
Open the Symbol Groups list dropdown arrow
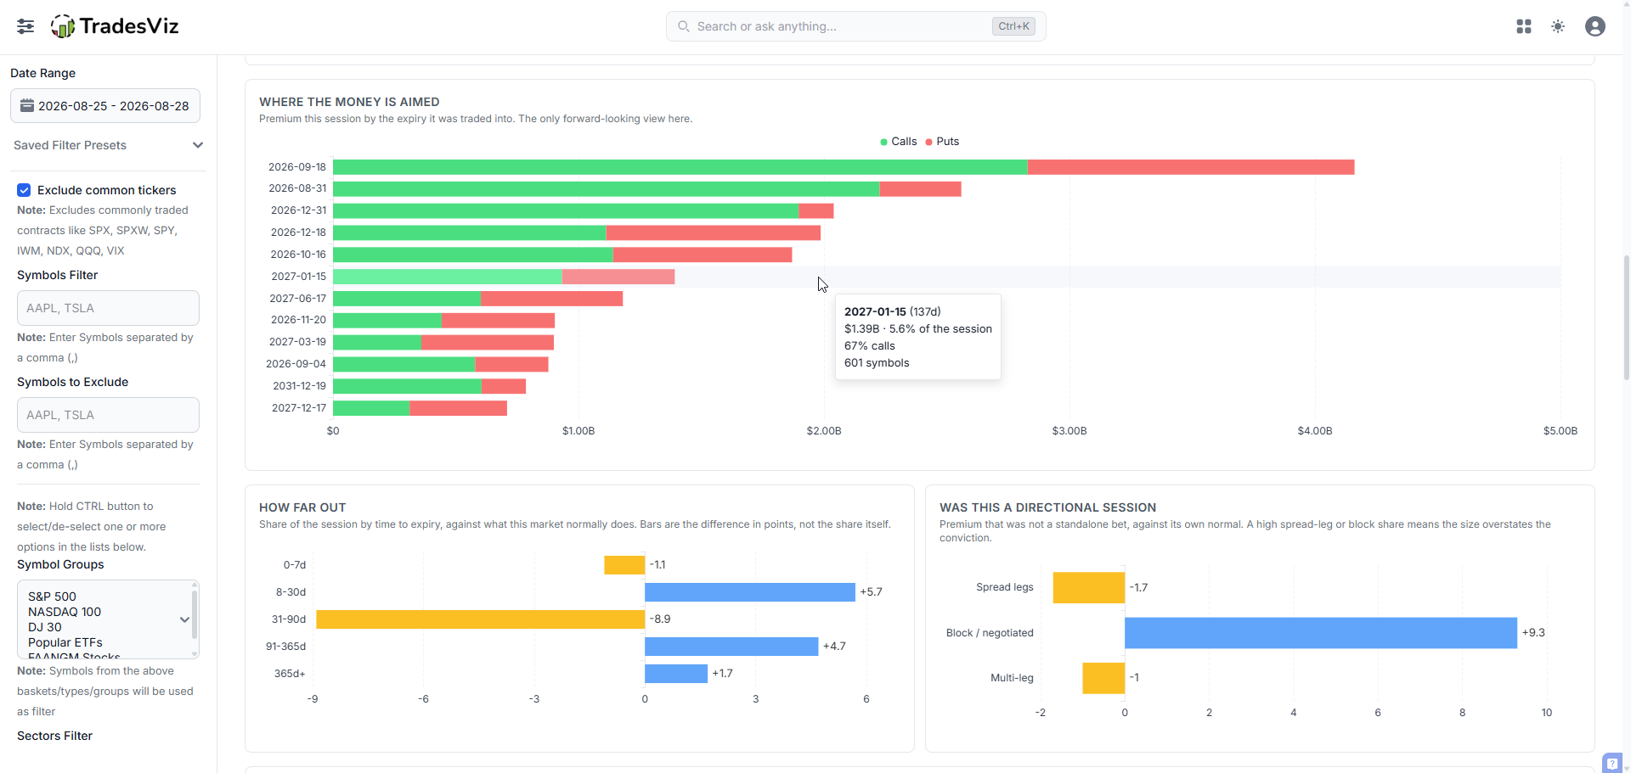(184, 619)
